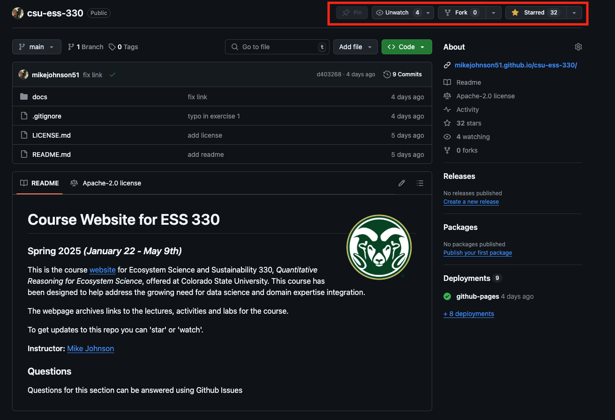Open the Activity link
This screenshot has height=420, width=615.
(467, 110)
